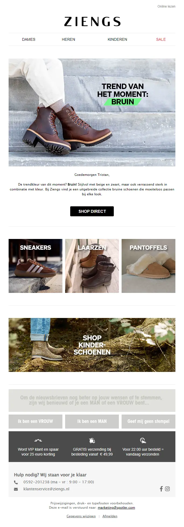The width and height of the screenshot is (184, 527).
Task: Click the same-day delivery clock icon
Action: [143, 441]
